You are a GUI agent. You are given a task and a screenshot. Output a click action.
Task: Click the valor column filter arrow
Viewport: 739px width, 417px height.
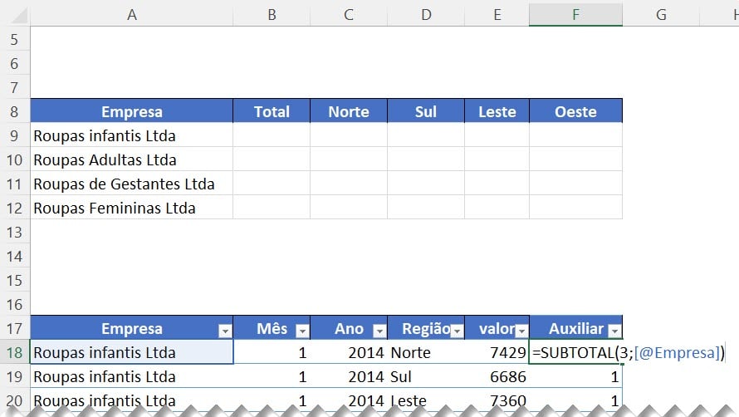tap(521, 331)
